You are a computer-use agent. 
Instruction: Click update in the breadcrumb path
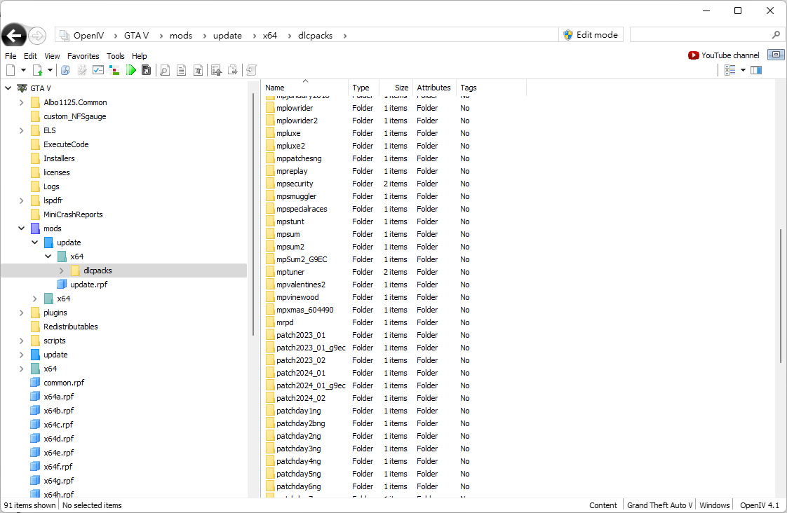coord(227,36)
